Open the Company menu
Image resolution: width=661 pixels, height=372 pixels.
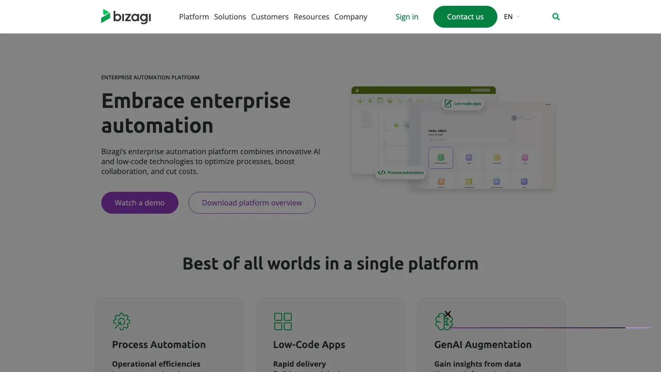tap(351, 17)
